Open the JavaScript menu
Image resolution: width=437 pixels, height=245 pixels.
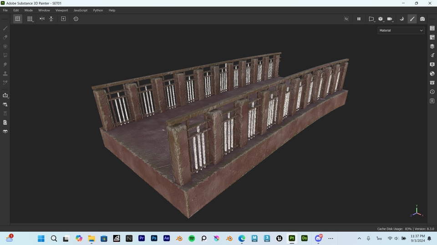(x=80, y=10)
